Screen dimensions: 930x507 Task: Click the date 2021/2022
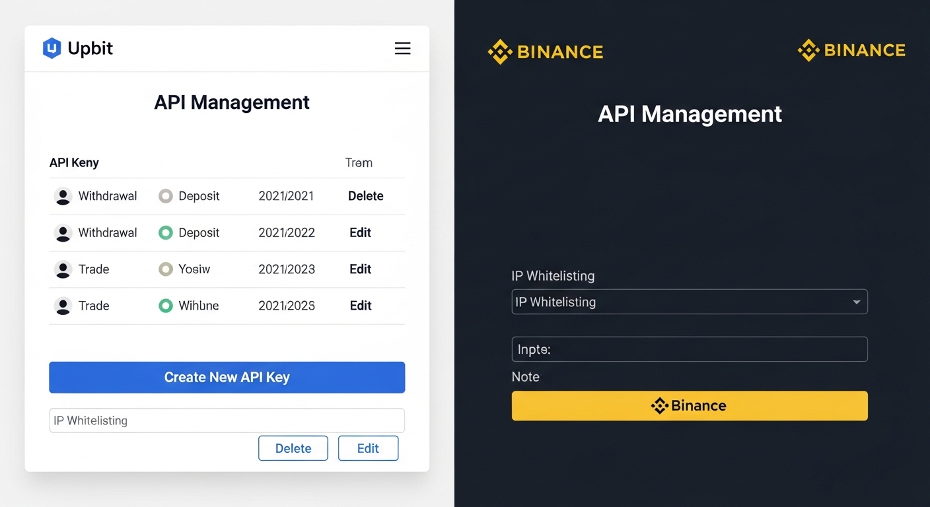coord(287,232)
